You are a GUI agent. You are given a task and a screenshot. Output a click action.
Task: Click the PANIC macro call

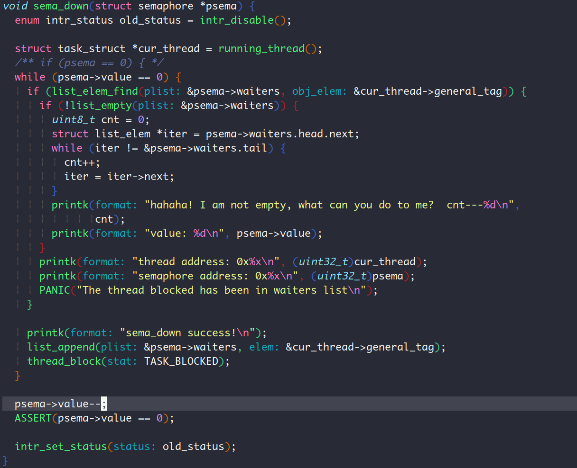click(55, 290)
